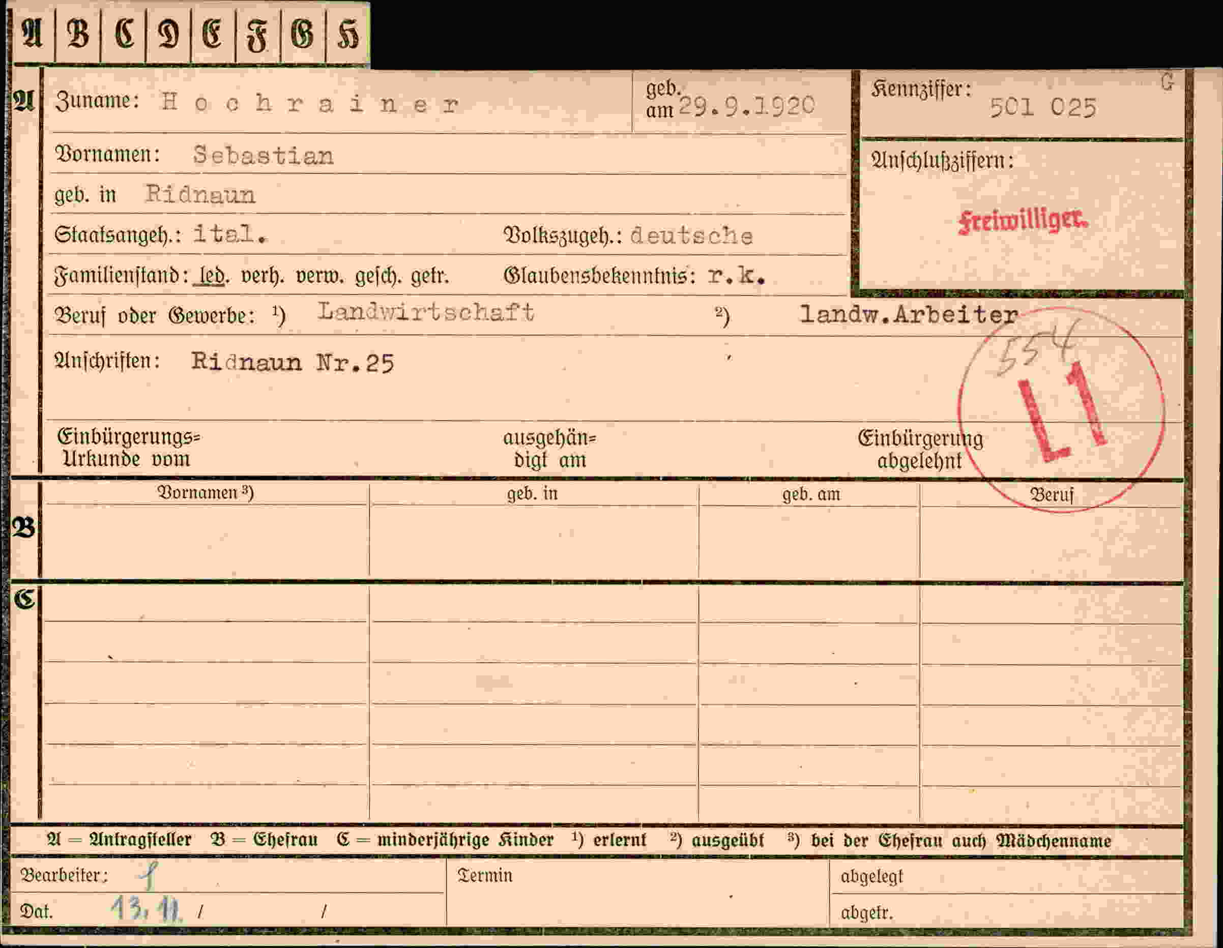
Task: Click birthplace Ridnaun after 'geb. in'
Action: [200, 194]
